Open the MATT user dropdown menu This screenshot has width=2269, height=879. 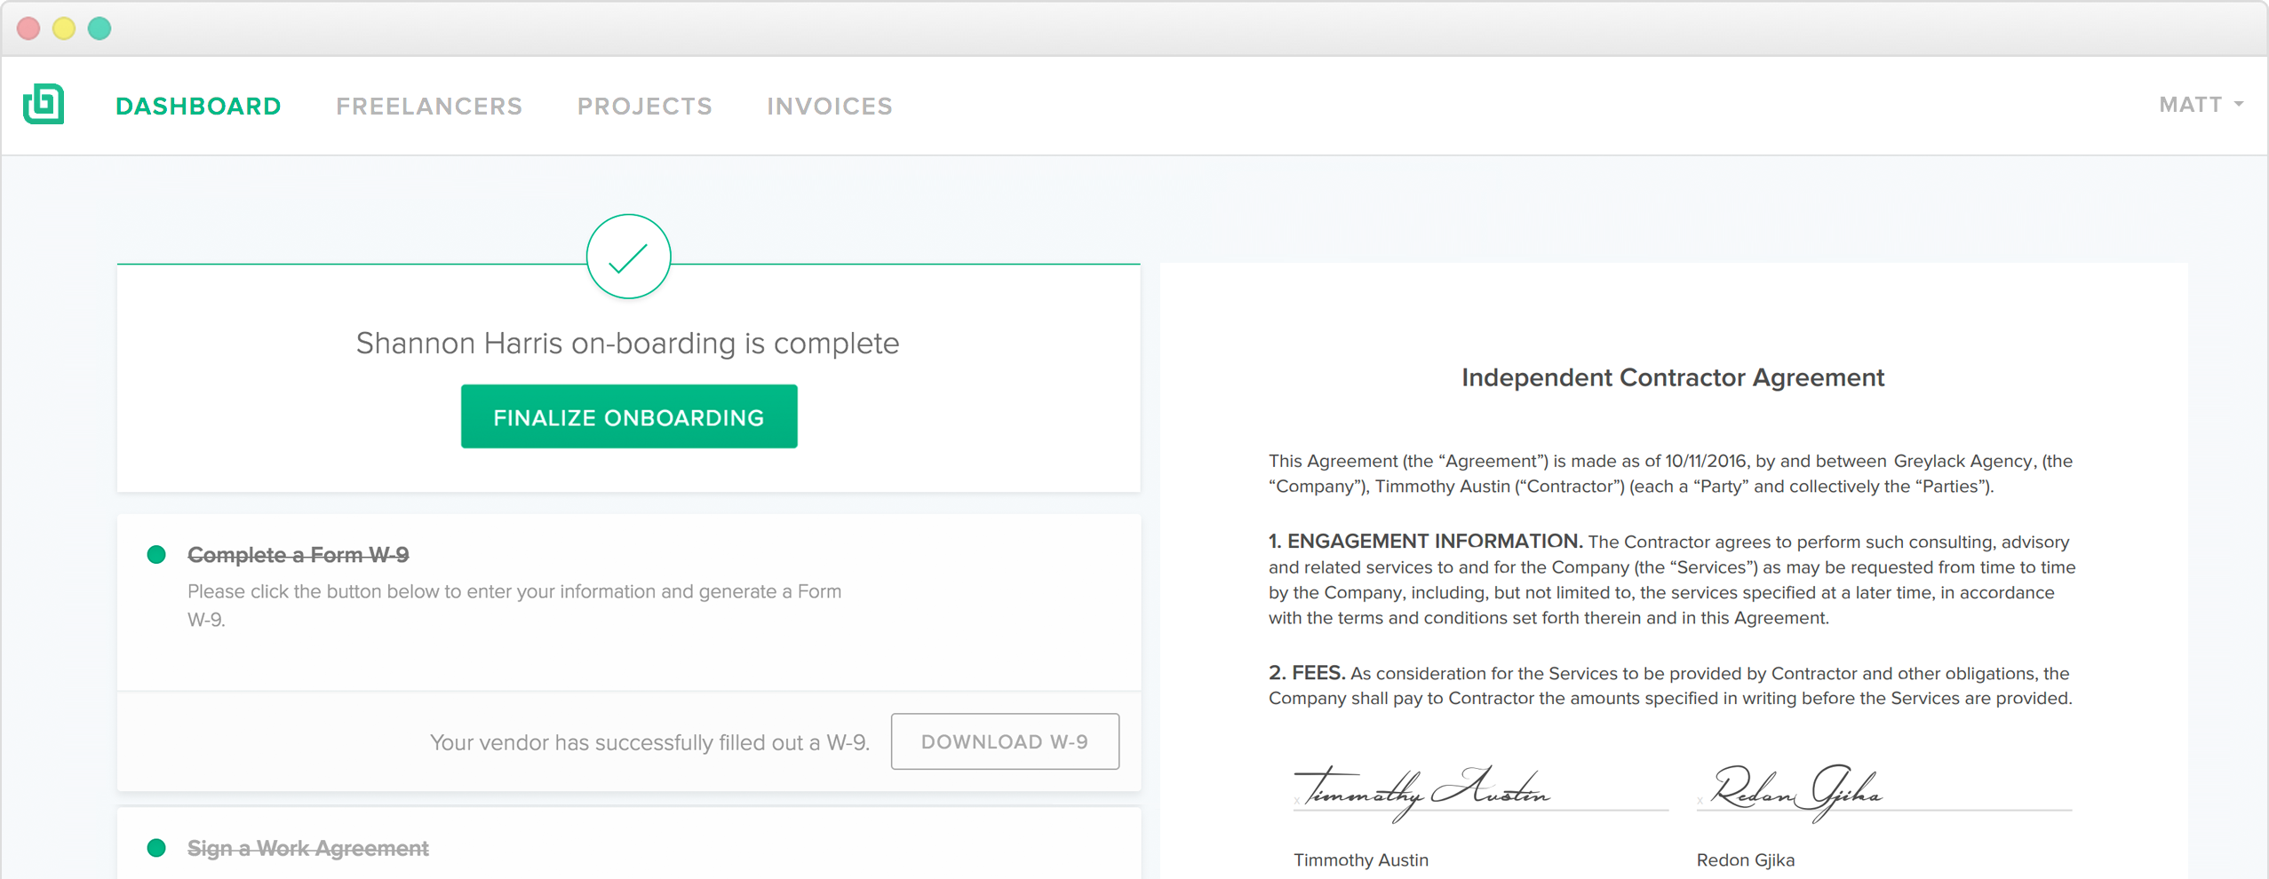click(2200, 105)
